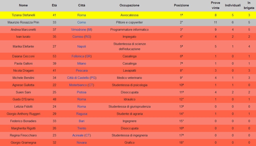Open the Acireale link
The height and width of the screenshot is (146, 256).
point(78,135)
